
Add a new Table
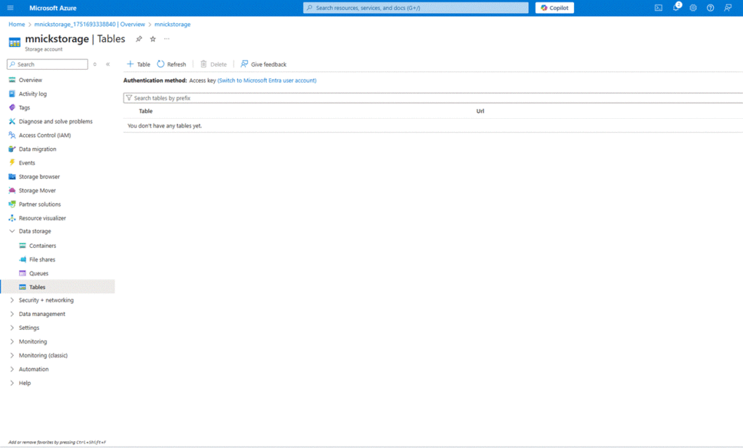coord(139,65)
